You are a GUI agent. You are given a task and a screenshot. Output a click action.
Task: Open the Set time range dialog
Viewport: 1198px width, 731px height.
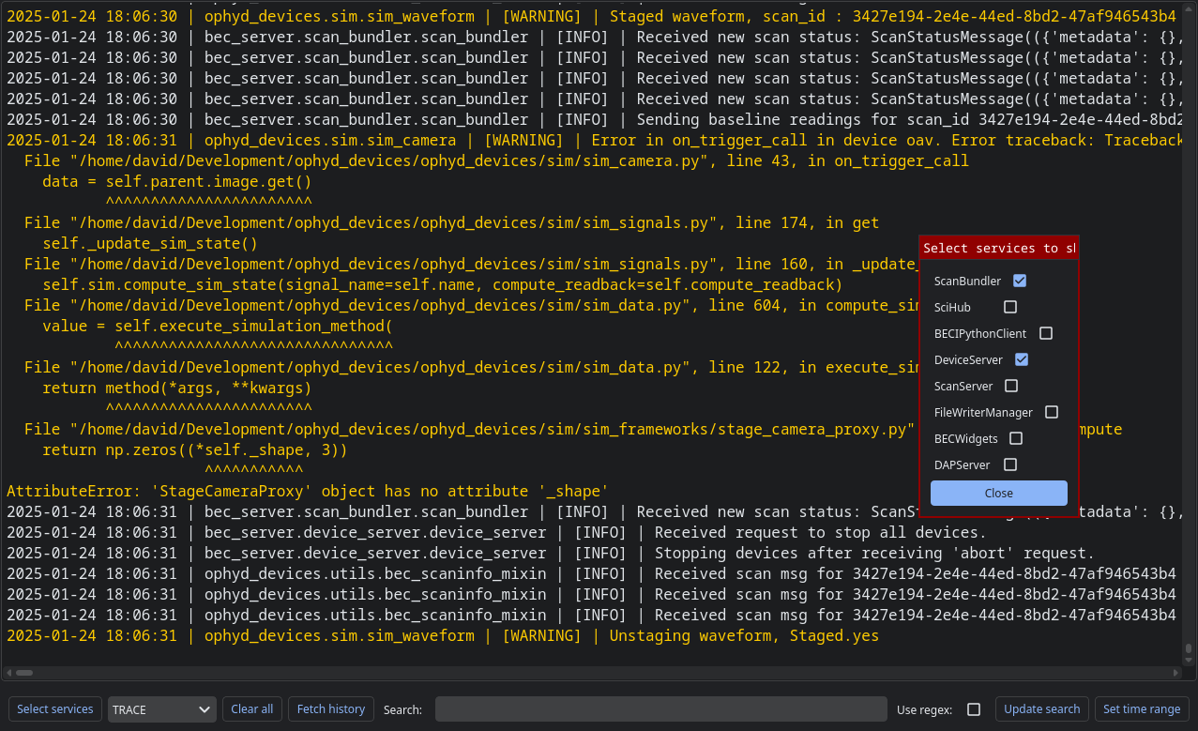(1142, 709)
